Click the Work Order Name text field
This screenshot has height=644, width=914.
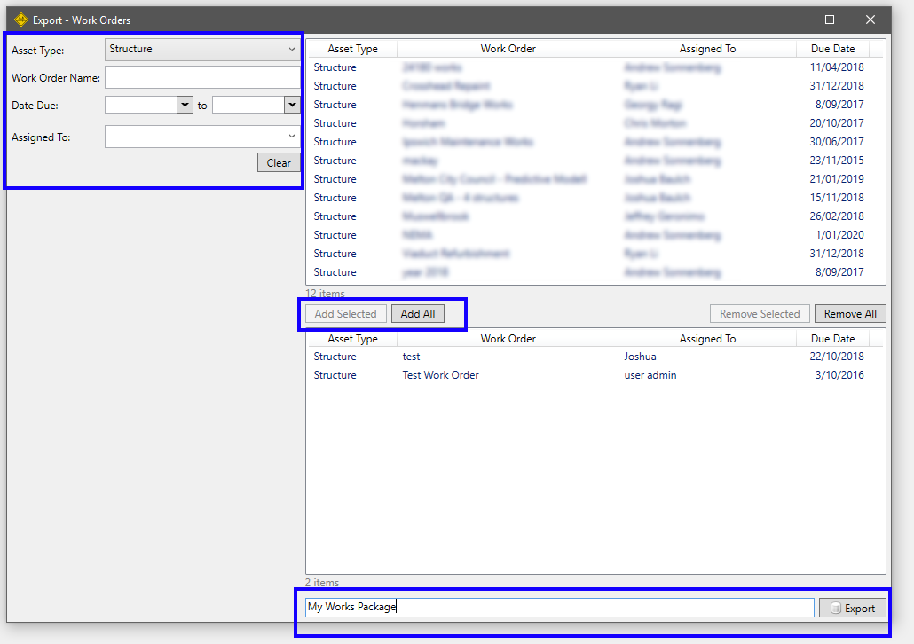202,77
